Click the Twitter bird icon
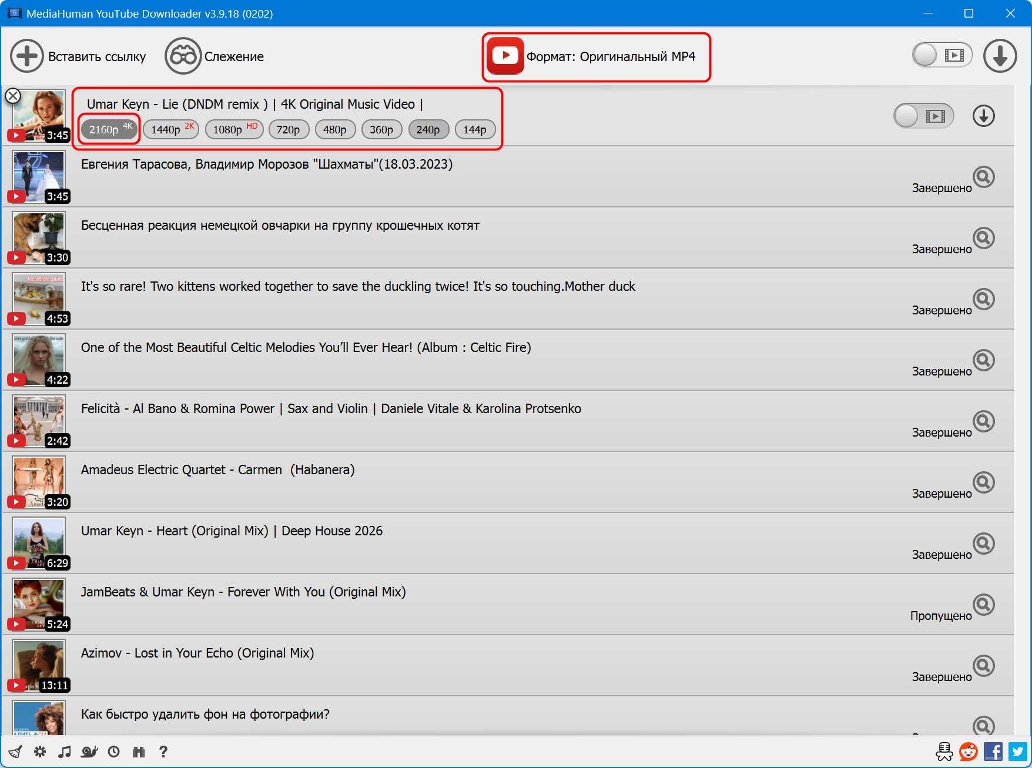1032x768 pixels. (x=1017, y=752)
